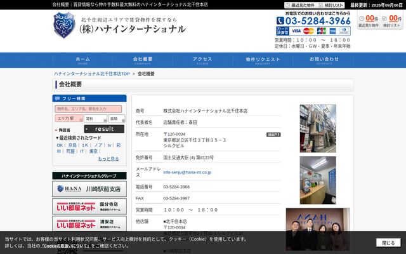
Task: Open the エリア/駅 dropdown
Action: 69,119
